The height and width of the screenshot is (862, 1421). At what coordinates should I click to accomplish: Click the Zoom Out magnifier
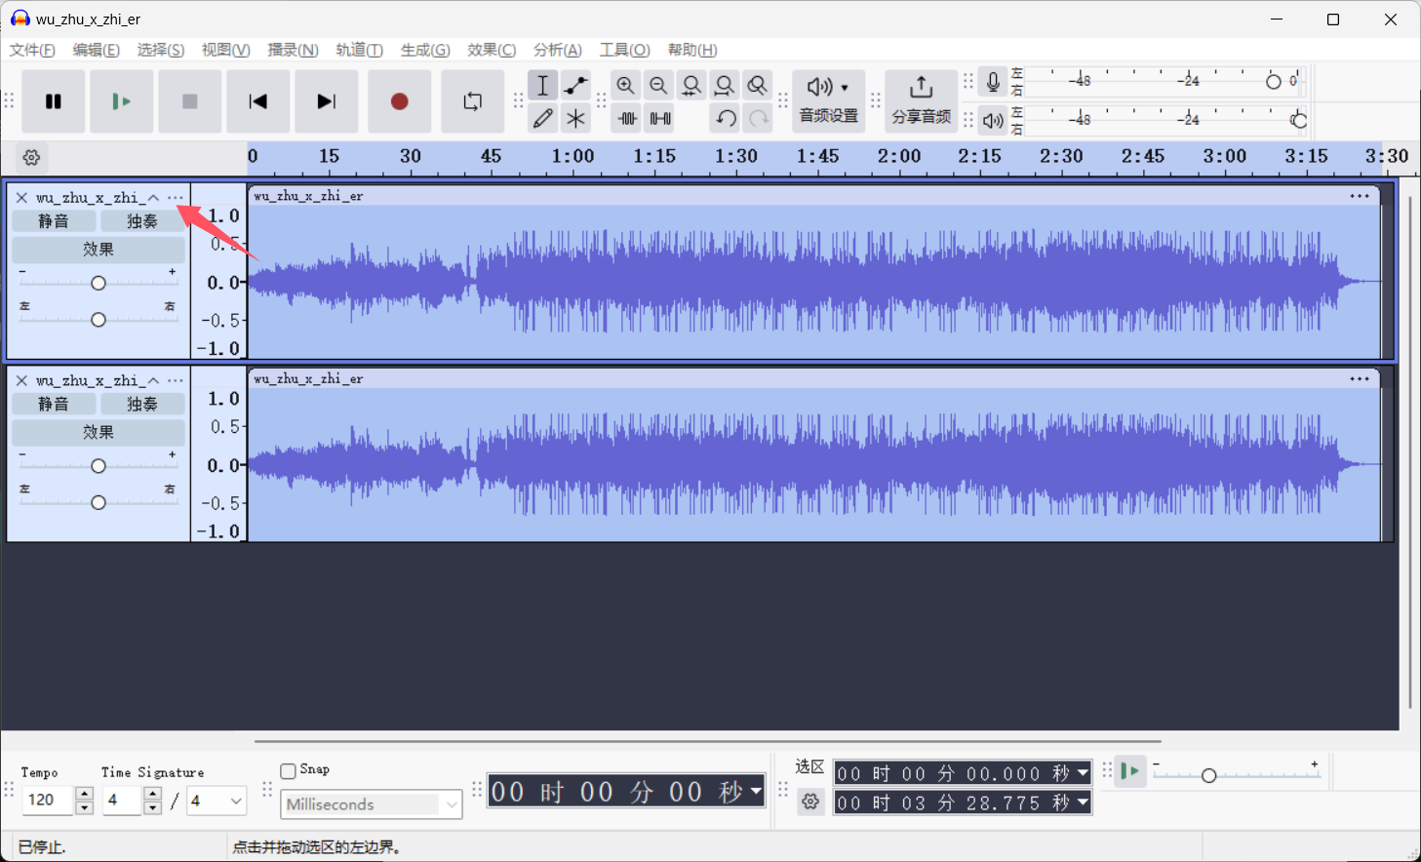(x=659, y=86)
